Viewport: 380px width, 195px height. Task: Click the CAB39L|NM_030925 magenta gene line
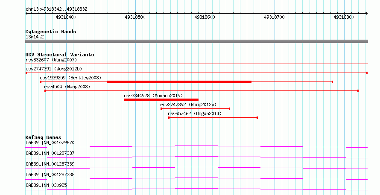(x=196, y=189)
